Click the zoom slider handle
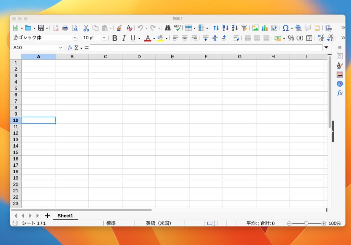 (306, 224)
